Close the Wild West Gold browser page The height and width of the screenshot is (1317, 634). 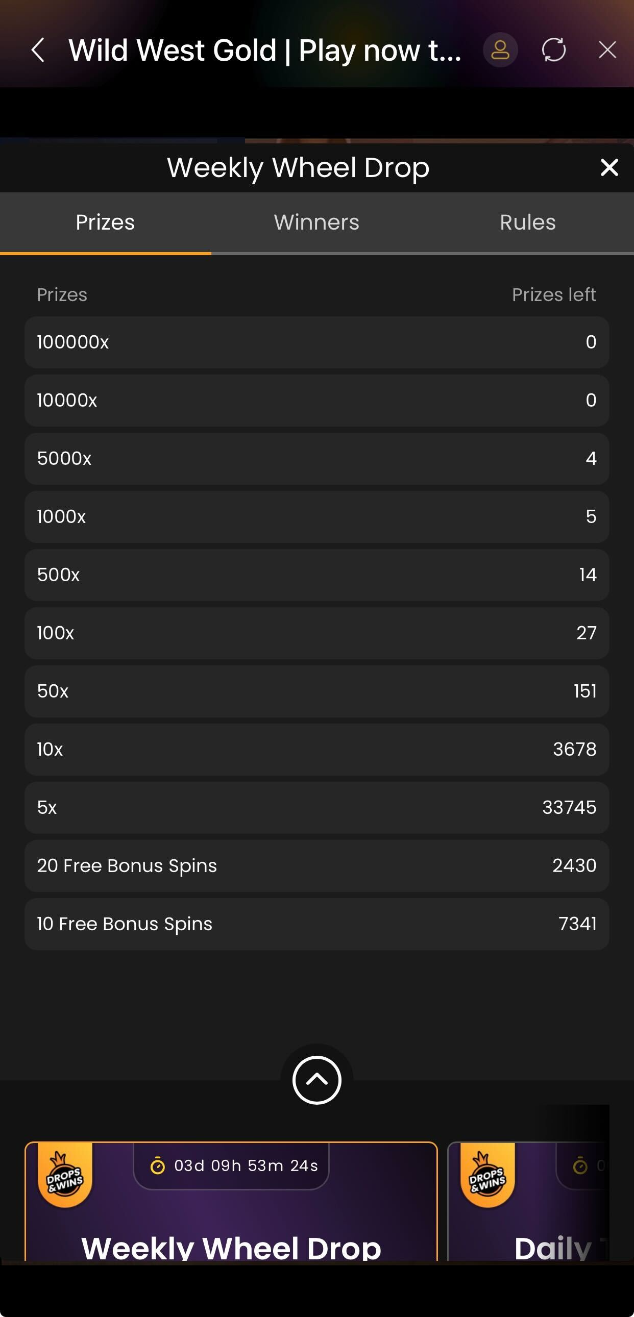point(607,50)
